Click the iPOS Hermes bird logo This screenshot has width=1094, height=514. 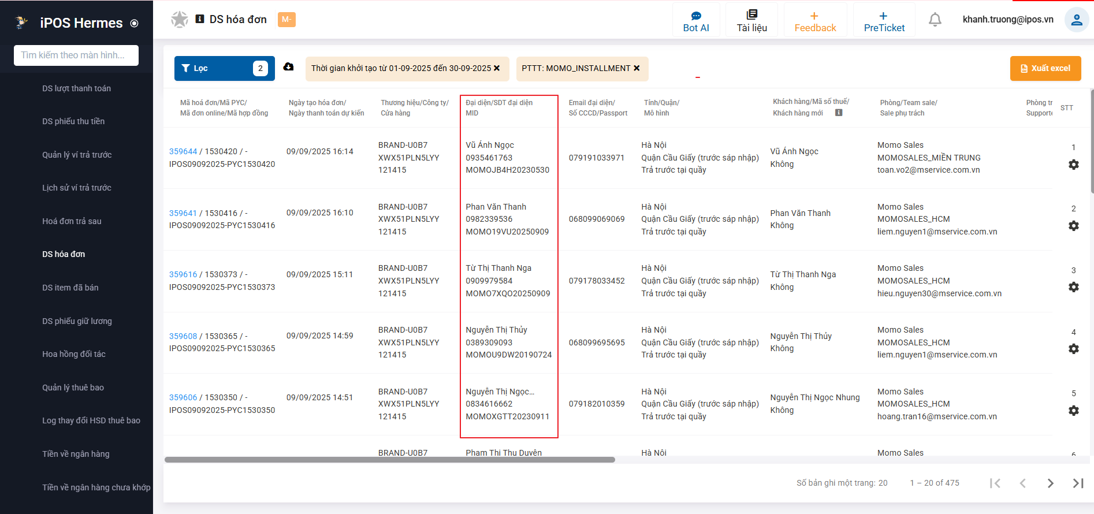click(x=21, y=23)
